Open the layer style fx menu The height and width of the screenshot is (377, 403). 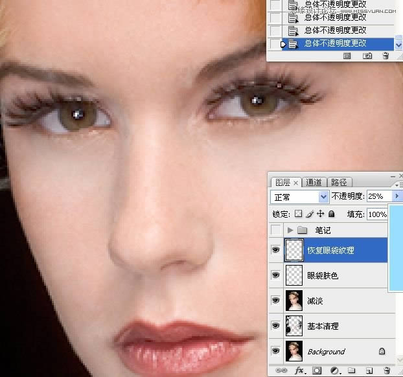point(300,371)
